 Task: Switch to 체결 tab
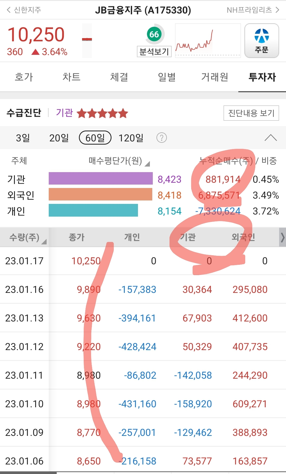[119, 77]
